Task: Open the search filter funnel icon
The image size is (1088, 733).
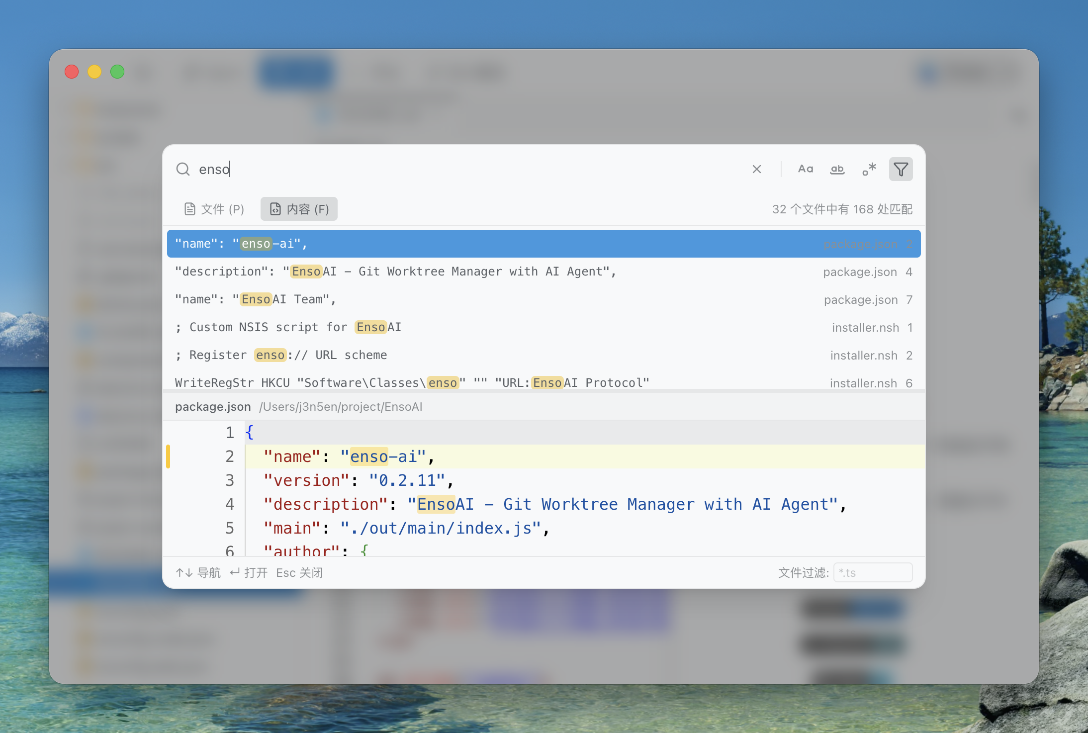Action: [x=901, y=169]
